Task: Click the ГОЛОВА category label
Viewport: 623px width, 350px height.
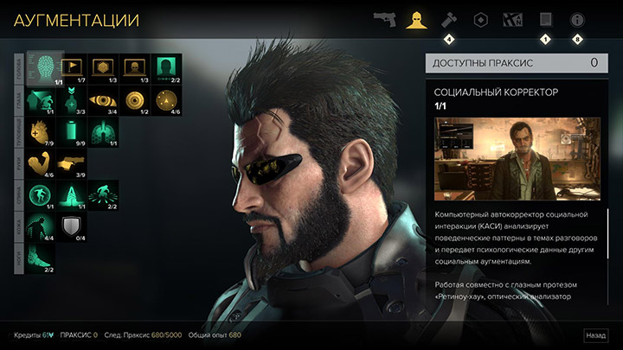Action: point(19,68)
